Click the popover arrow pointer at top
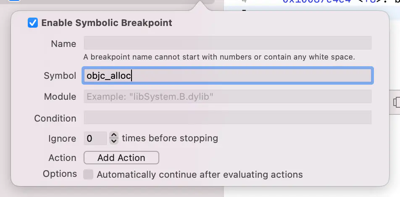This screenshot has height=197, width=400. click(x=200, y=5)
